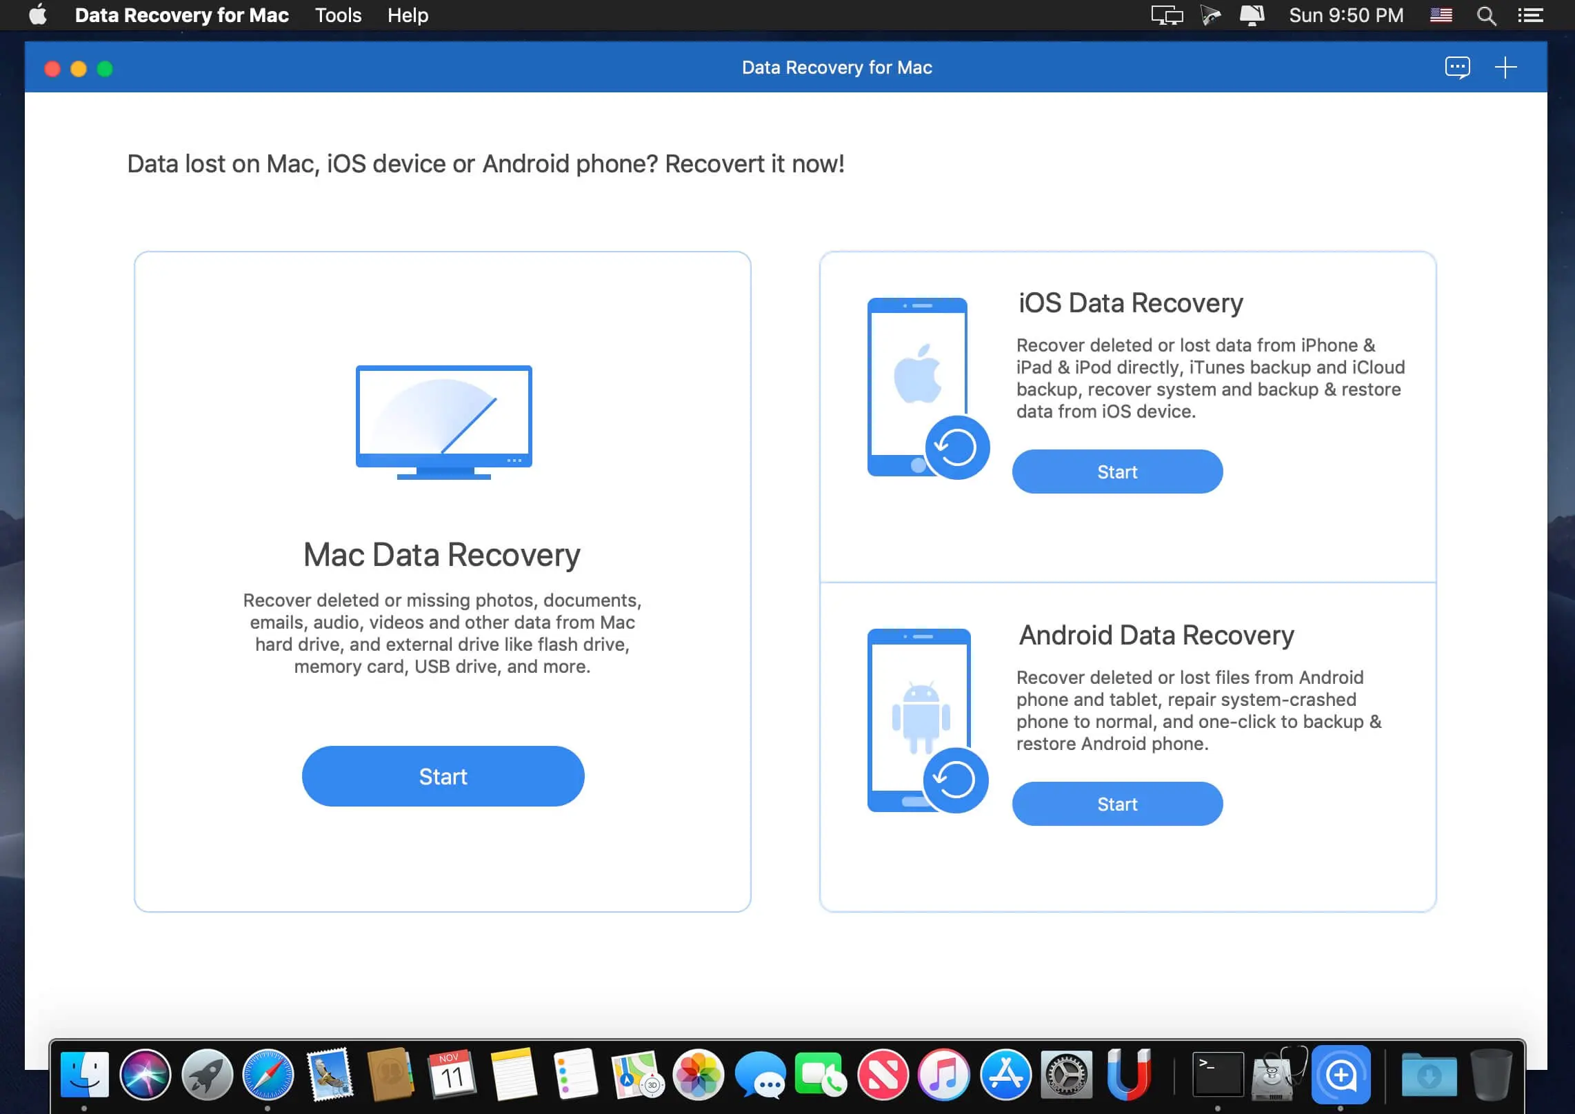Open the Tools menu

click(x=337, y=14)
